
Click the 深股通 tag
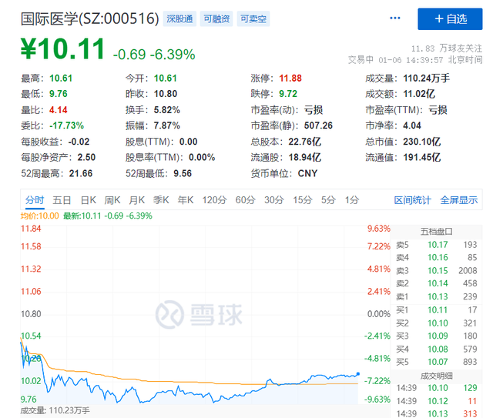[179, 18]
